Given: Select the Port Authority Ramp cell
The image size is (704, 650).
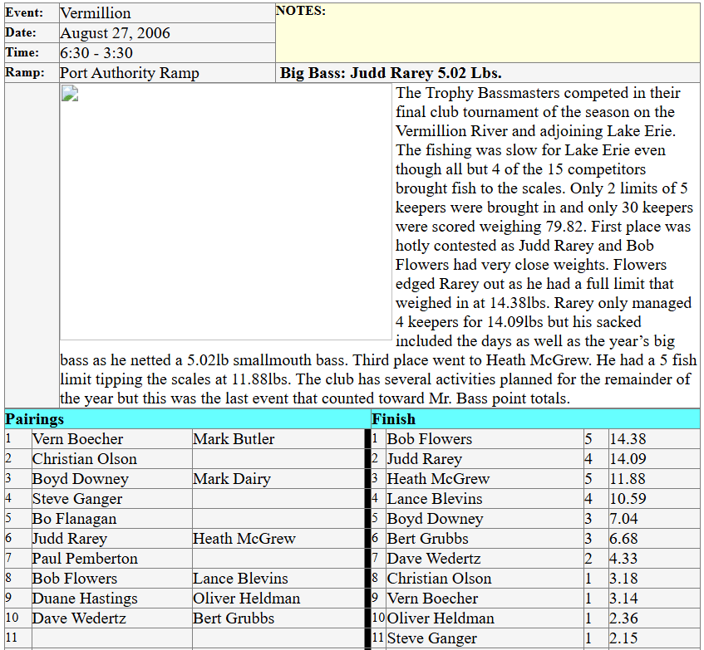Looking at the screenshot, I should pos(130,73).
